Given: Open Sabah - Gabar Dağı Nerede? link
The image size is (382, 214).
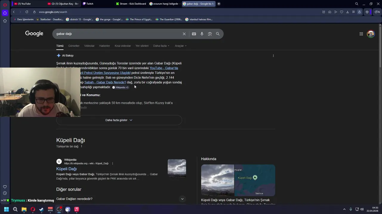Looking at the screenshot, I should [x=105, y=82].
